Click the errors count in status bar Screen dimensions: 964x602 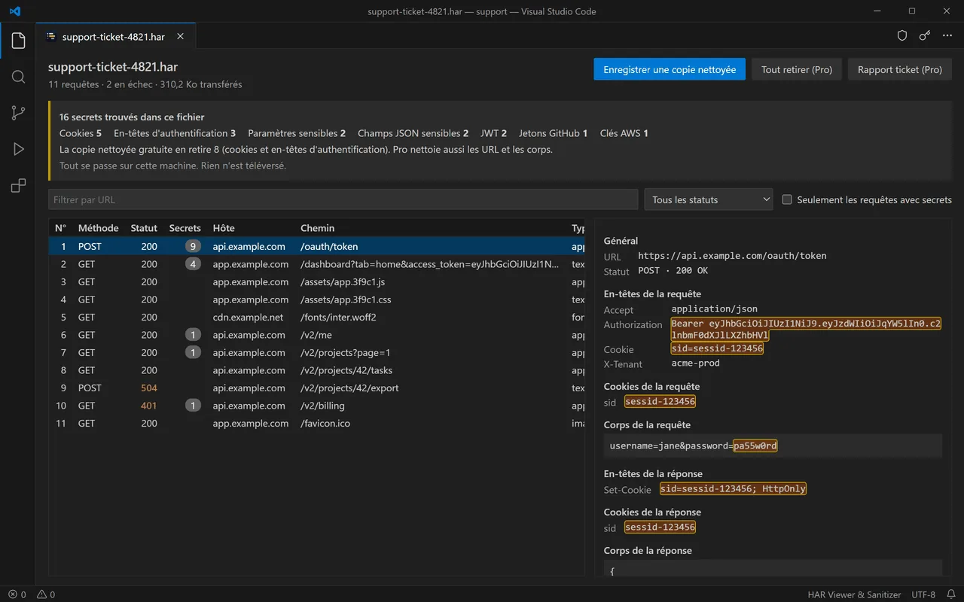pos(17,594)
